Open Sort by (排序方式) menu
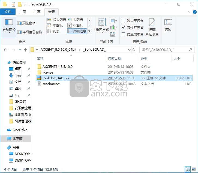This screenshot has height=173, width=198. coord(102,26)
